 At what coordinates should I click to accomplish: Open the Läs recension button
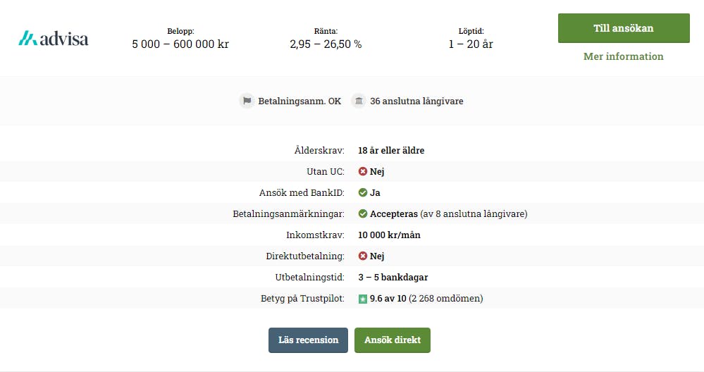308,340
